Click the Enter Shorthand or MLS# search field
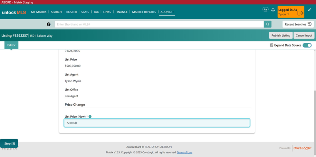Screen dimensions: 316x157 pos(159,24)
